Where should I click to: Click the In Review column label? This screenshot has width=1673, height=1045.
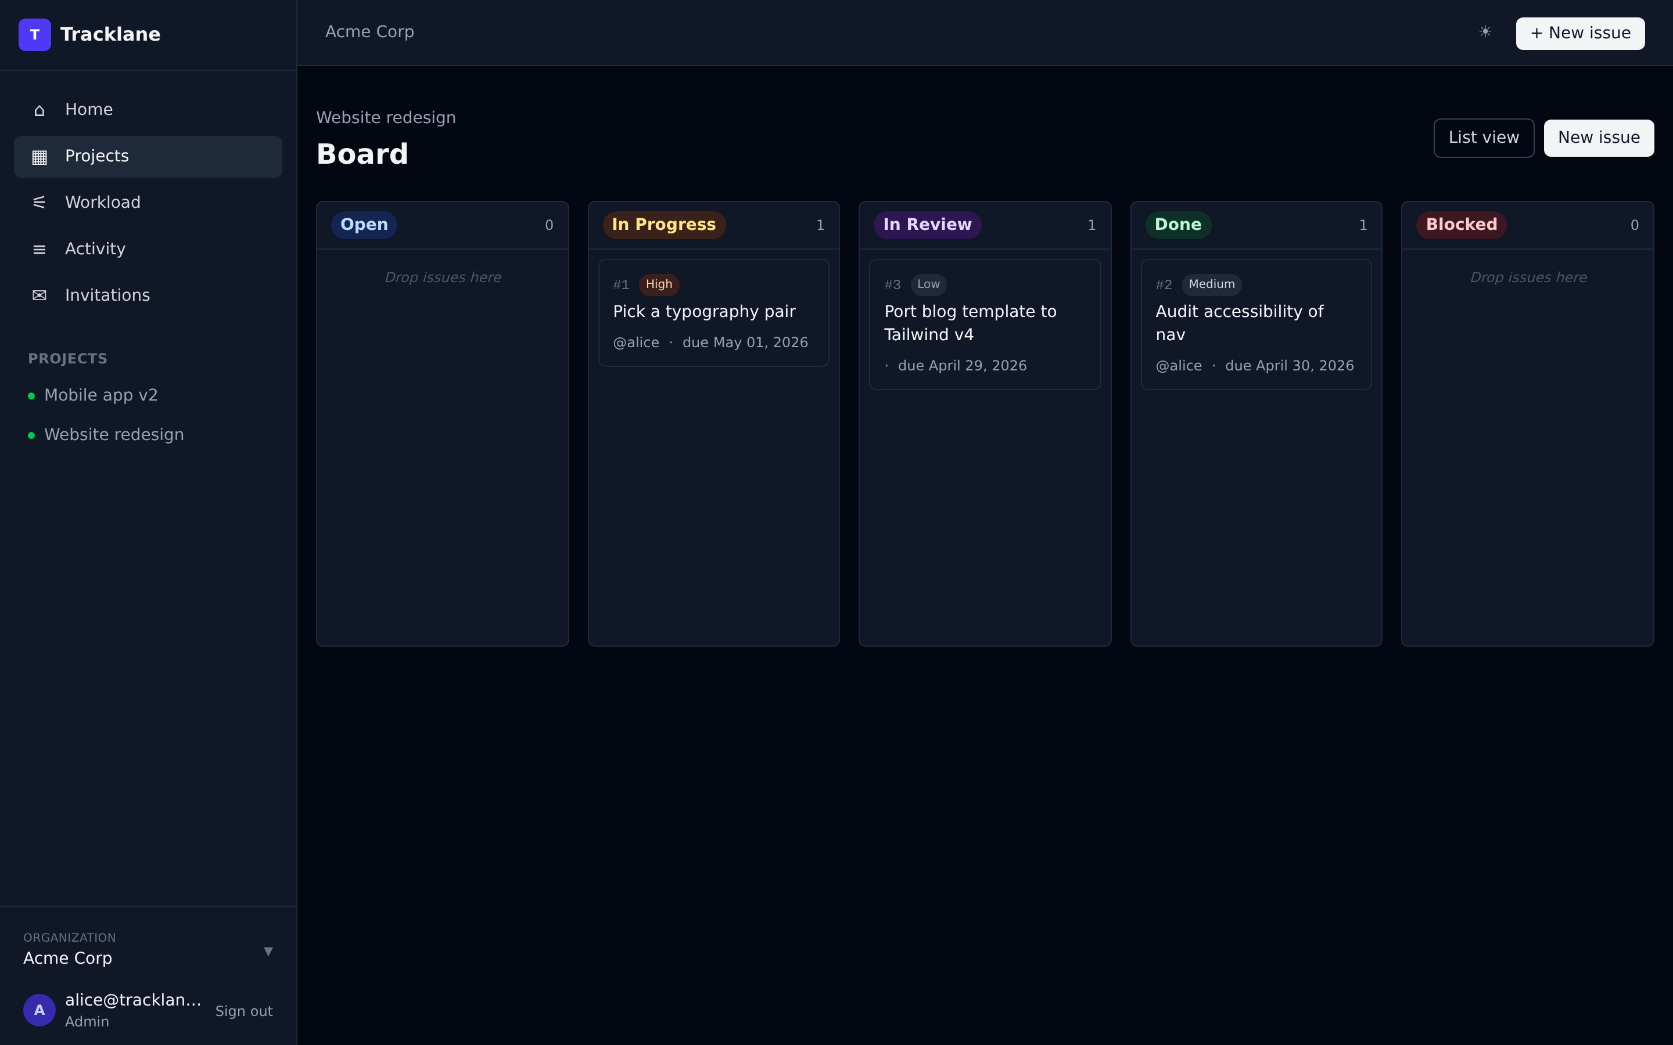tap(927, 225)
